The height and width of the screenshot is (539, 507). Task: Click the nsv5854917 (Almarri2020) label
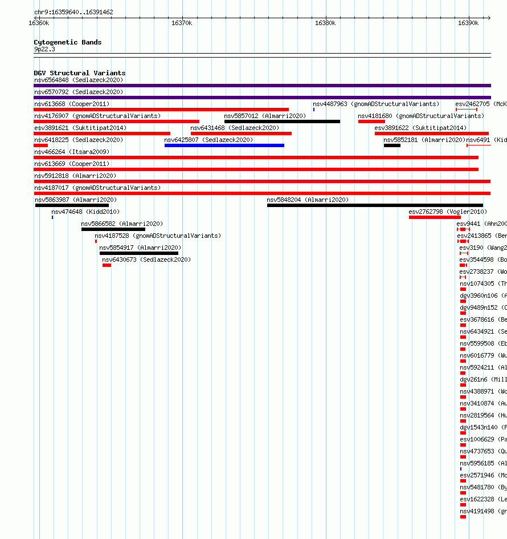tap(140, 248)
